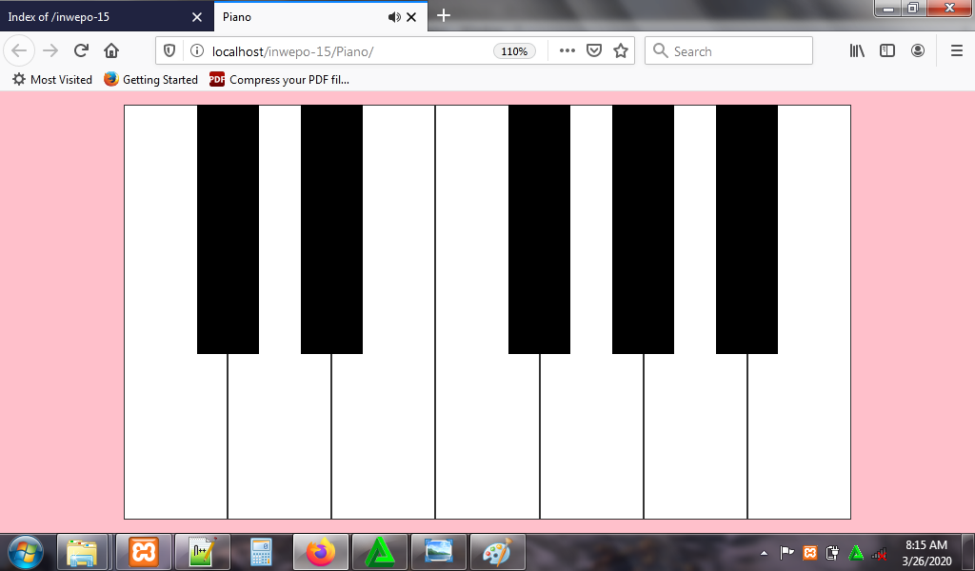Play the seventh white piano key

(x=799, y=435)
